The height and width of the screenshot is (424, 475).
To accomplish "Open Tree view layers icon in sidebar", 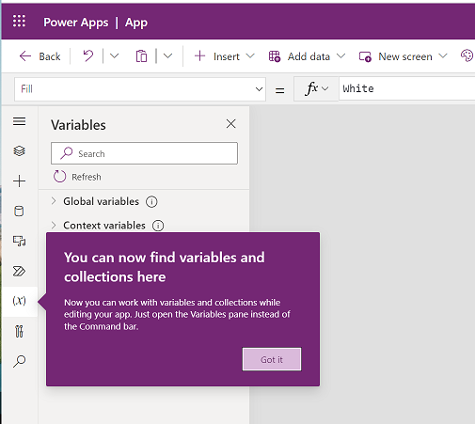I will [x=19, y=150].
